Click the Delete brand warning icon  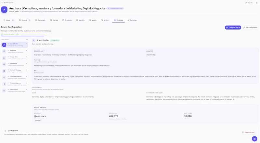(x=6, y=131)
